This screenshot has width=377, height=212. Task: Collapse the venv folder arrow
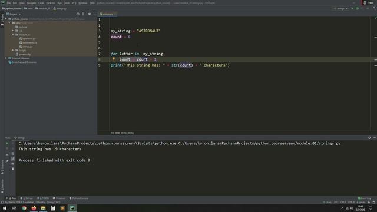click(x=9, y=23)
